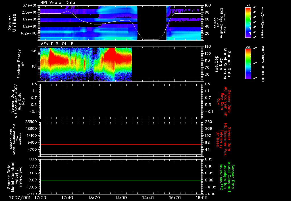Click the 206 telemetry tick label
This screenshot has height=201, width=291.
[208, 129]
